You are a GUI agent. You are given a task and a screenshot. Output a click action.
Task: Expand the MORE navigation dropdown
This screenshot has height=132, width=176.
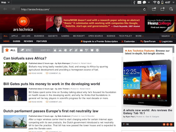coord(139,36)
